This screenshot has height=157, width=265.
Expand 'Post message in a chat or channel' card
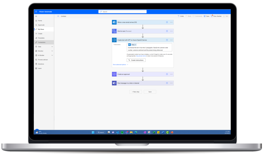click(143, 83)
